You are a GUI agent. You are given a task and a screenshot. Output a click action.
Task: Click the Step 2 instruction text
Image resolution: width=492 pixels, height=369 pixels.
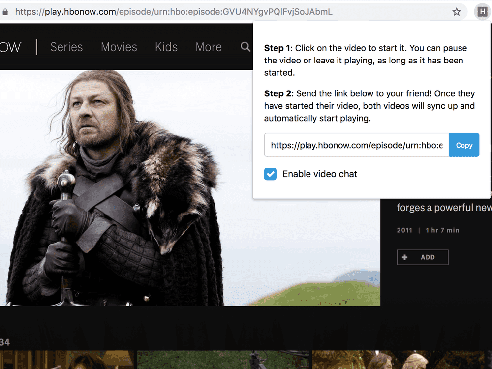point(369,106)
